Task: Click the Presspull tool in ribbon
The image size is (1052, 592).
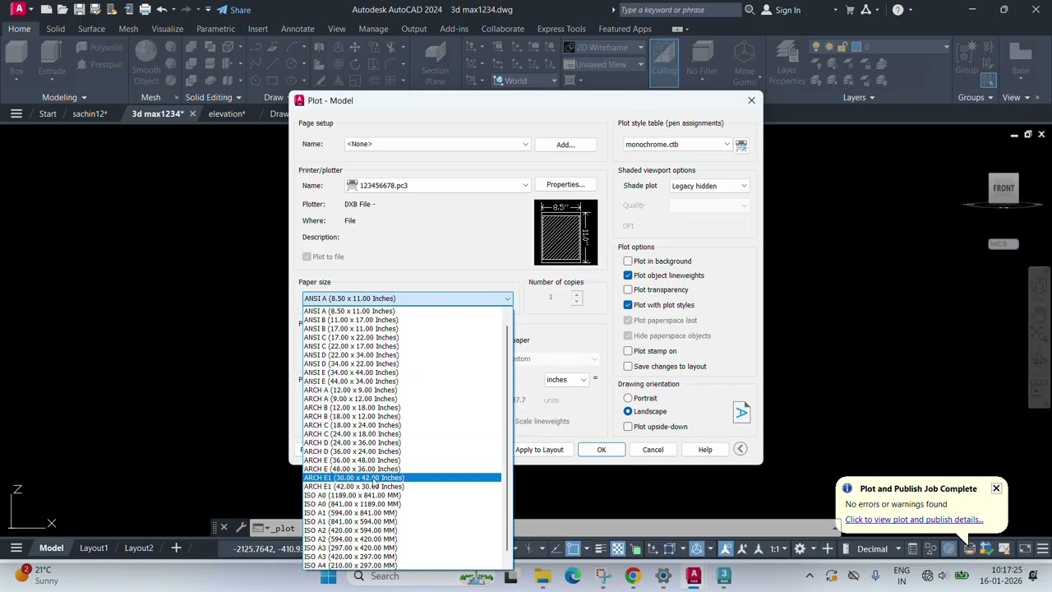Action: (x=100, y=64)
